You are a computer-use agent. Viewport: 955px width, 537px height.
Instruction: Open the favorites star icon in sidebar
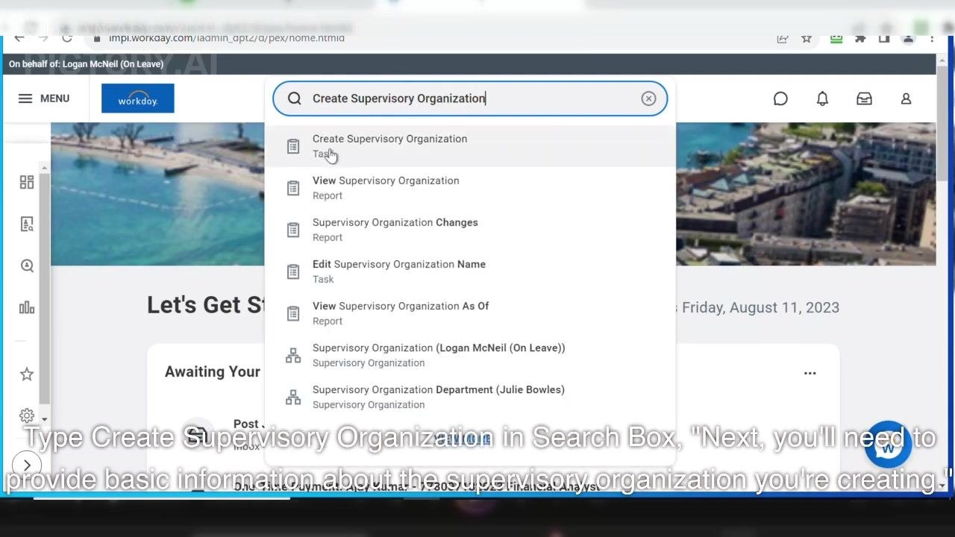coord(27,374)
